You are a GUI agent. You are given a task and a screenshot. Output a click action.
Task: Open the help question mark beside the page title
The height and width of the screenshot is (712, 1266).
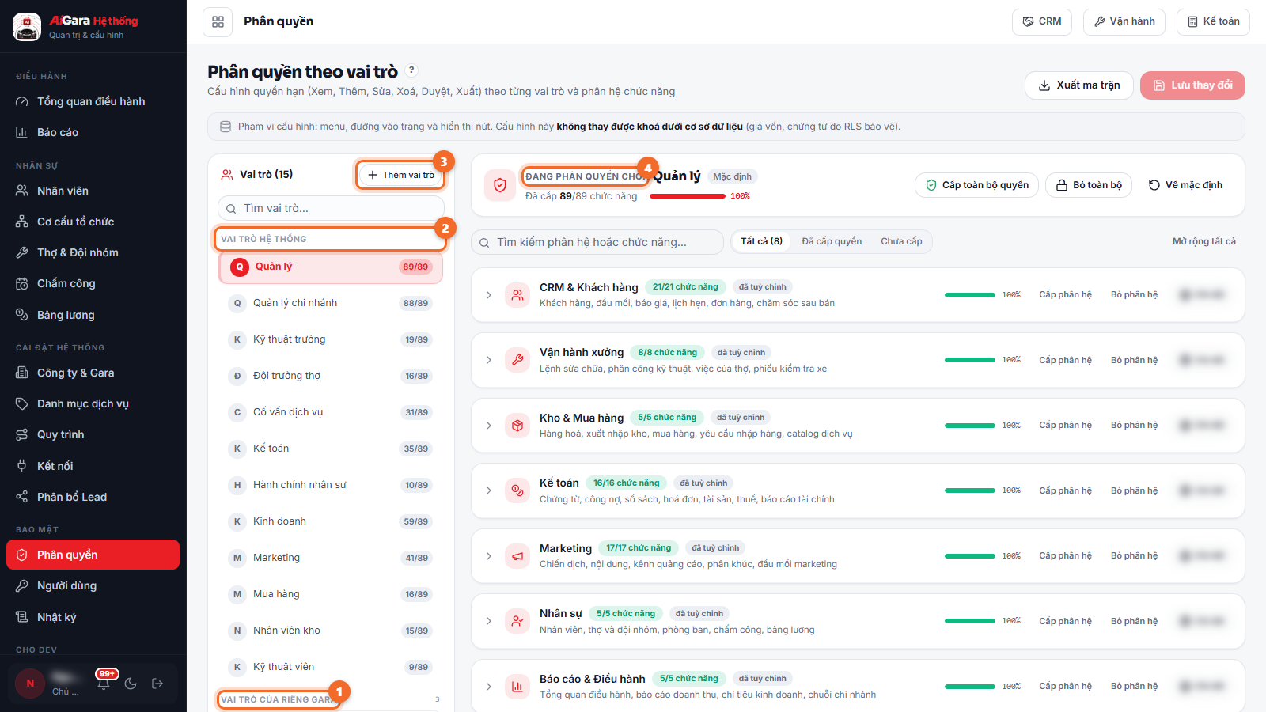pos(411,70)
